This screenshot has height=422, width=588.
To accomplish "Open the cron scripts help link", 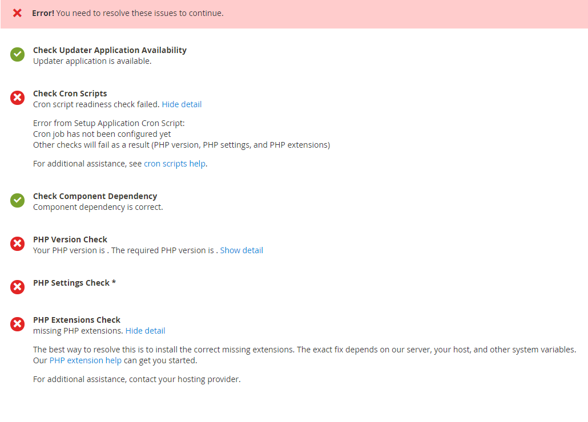I will coord(175,164).
